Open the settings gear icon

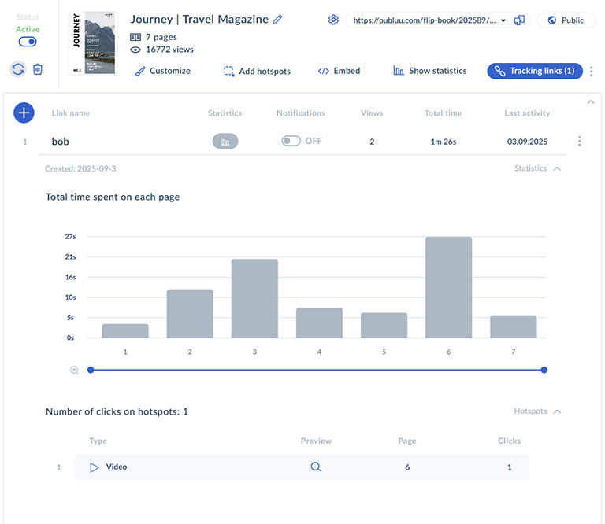point(333,20)
